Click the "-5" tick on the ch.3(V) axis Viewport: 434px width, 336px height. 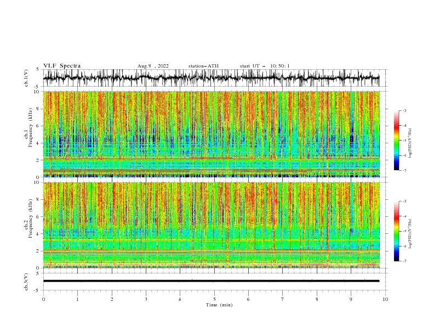(x=37, y=290)
